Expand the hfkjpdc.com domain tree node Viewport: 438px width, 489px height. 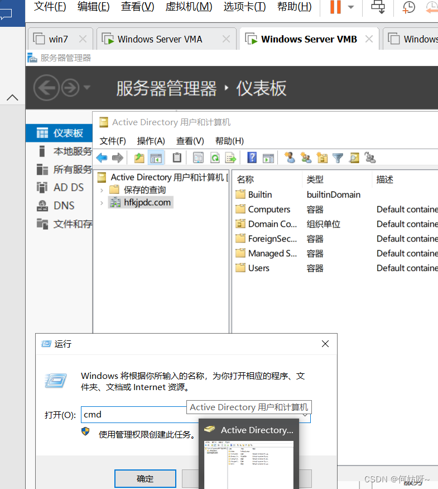(x=102, y=203)
